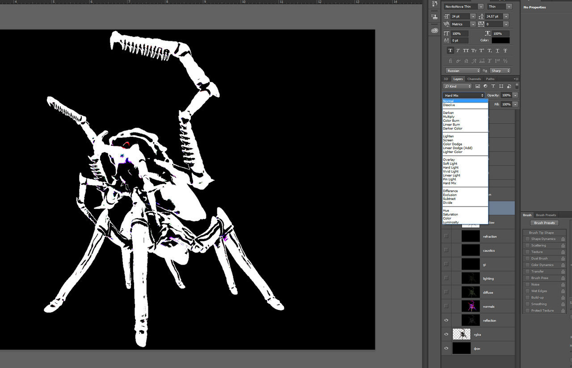Enable titling alternates OpenType icon
The image size is (572, 368).
489,61
